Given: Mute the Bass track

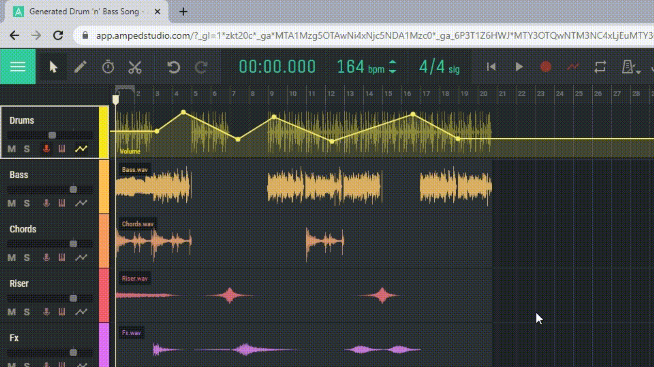Looking at the screenshot, I should coord(12,203).
